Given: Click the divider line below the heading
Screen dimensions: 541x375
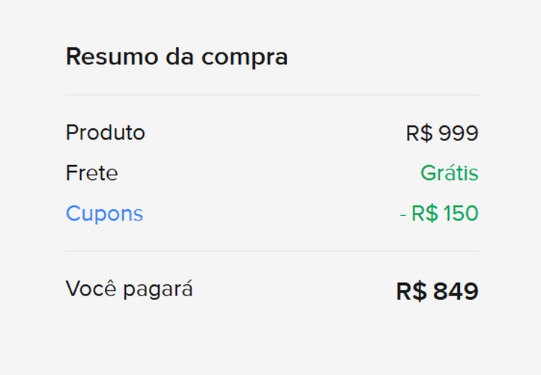Looking at the screenshot, I should click(x=272, y=95).
